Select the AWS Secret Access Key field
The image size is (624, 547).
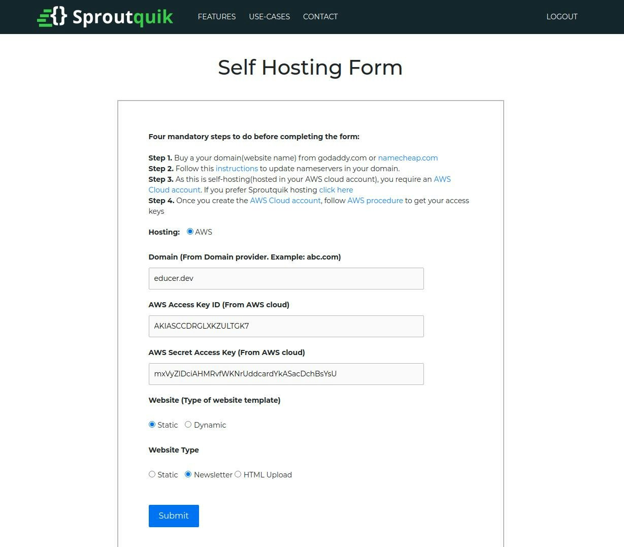(286, 374)
